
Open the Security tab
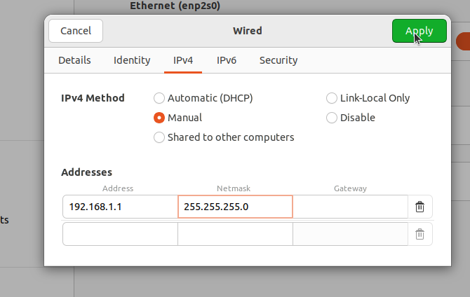coord(278,60)
